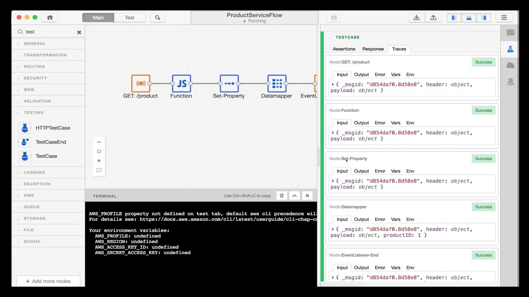Expand the AWS category
This screenshot has height=297, width=529.
[48, 196]
